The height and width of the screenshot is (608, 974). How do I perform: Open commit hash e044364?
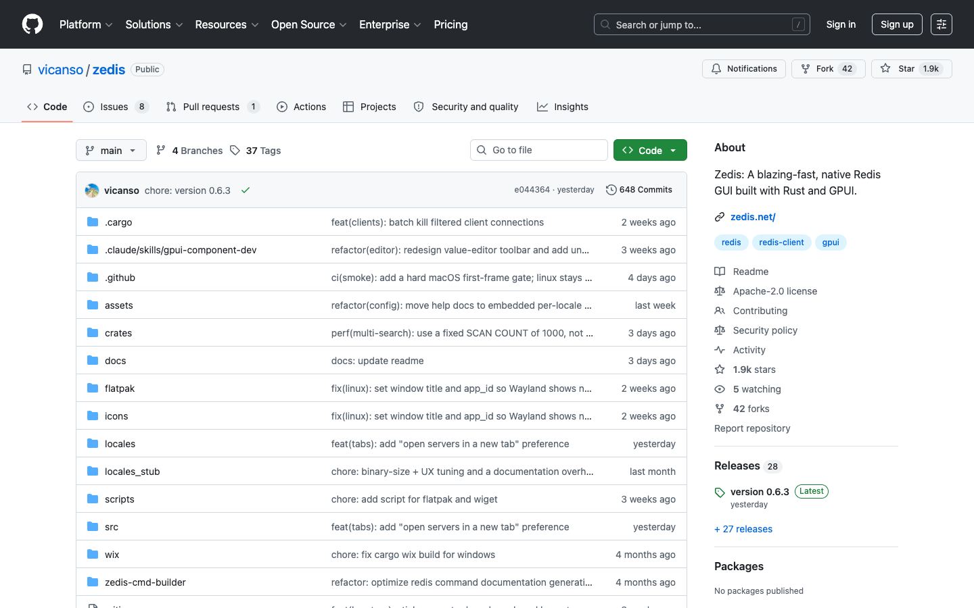click(x=532, y=190)
